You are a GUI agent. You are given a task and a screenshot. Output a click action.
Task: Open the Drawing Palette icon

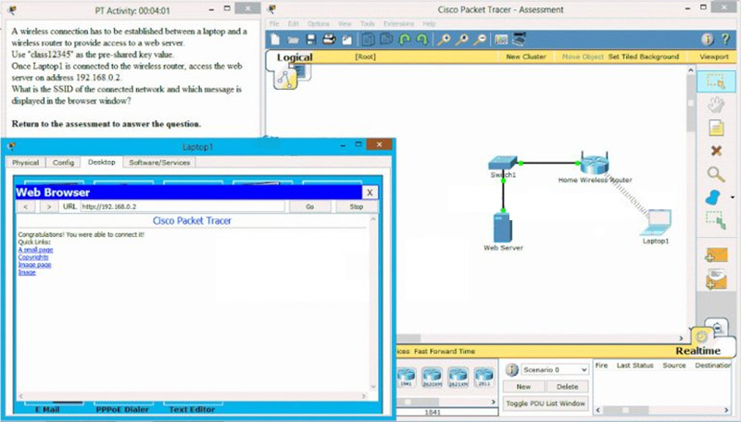coord(501,40)
